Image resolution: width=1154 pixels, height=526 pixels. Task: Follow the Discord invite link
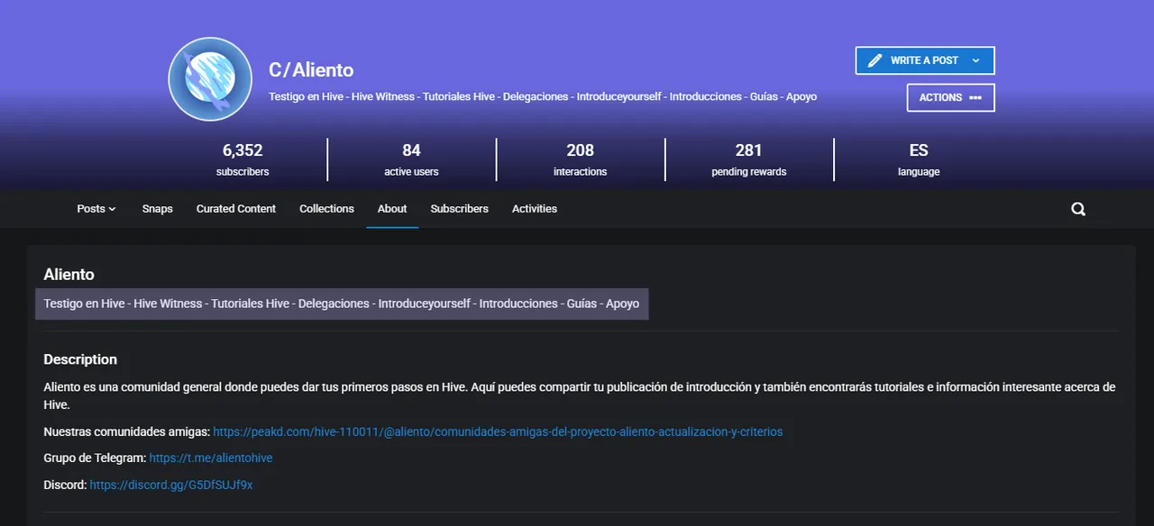pos(171,485)
